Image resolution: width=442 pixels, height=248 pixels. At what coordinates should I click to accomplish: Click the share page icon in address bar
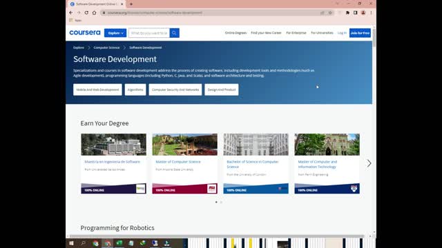(x=323, y=12)
